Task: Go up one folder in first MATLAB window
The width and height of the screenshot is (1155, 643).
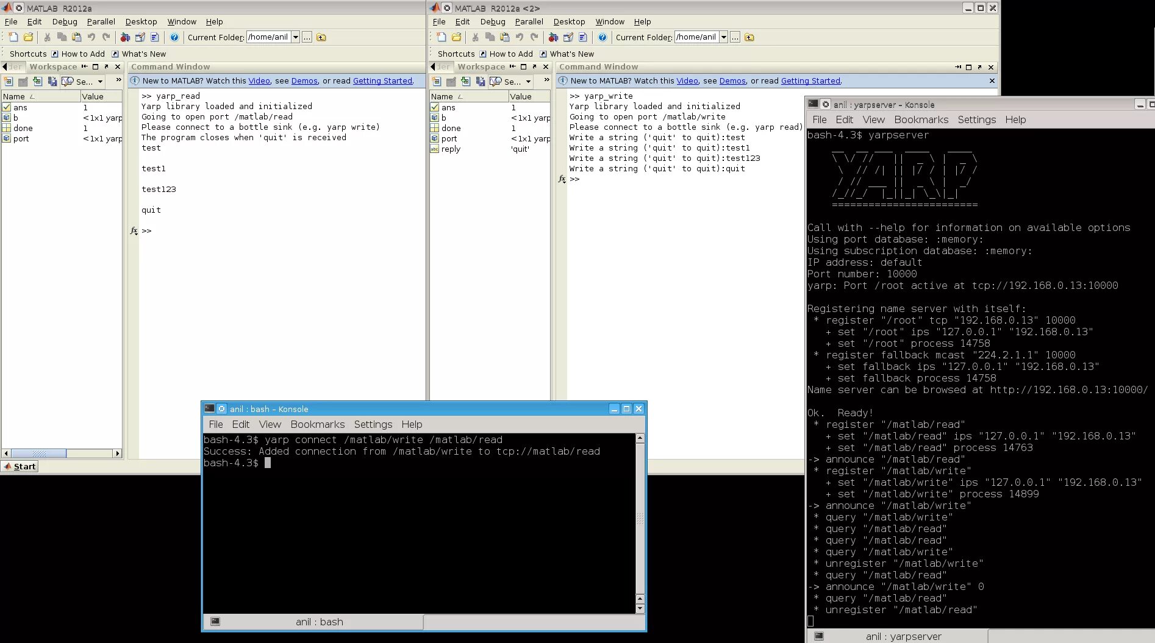Action: point(321,37)
